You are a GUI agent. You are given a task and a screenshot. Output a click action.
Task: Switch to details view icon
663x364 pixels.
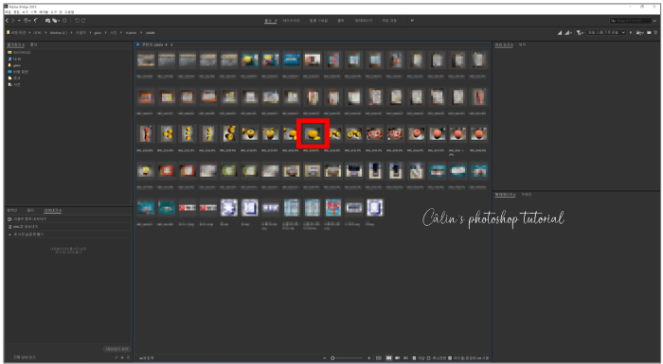point(398,358)
